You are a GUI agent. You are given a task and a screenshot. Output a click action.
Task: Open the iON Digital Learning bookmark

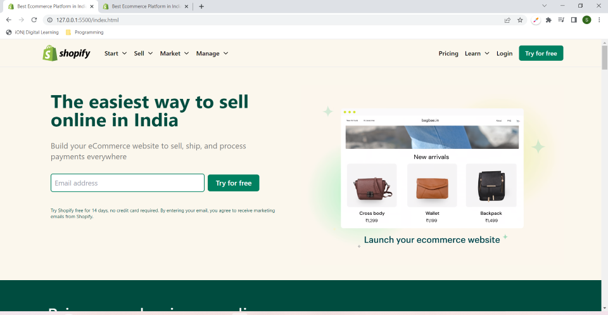coord(32,32)
